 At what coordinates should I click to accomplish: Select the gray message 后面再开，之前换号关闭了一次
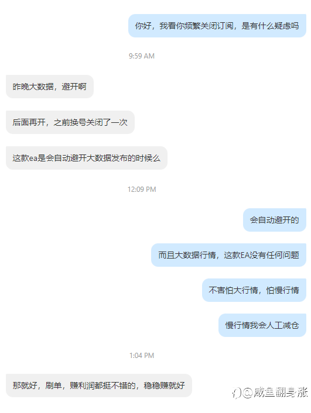click(x=70, y=122)
